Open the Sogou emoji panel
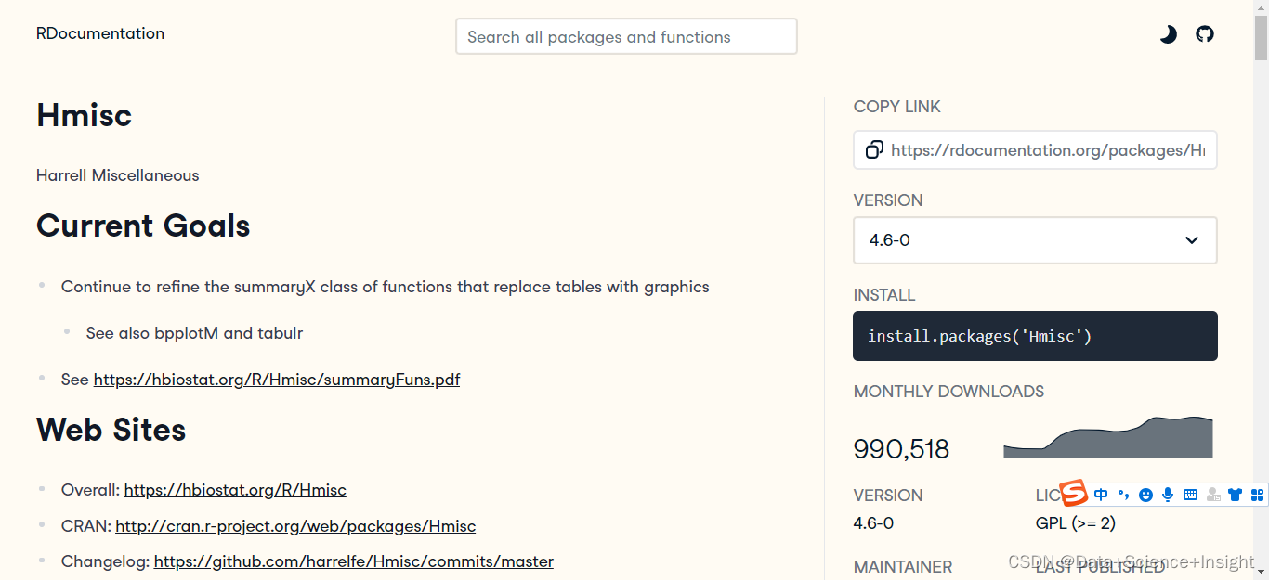The width and height of the screenshot is (1269, 580). (x=1145, y=496)
